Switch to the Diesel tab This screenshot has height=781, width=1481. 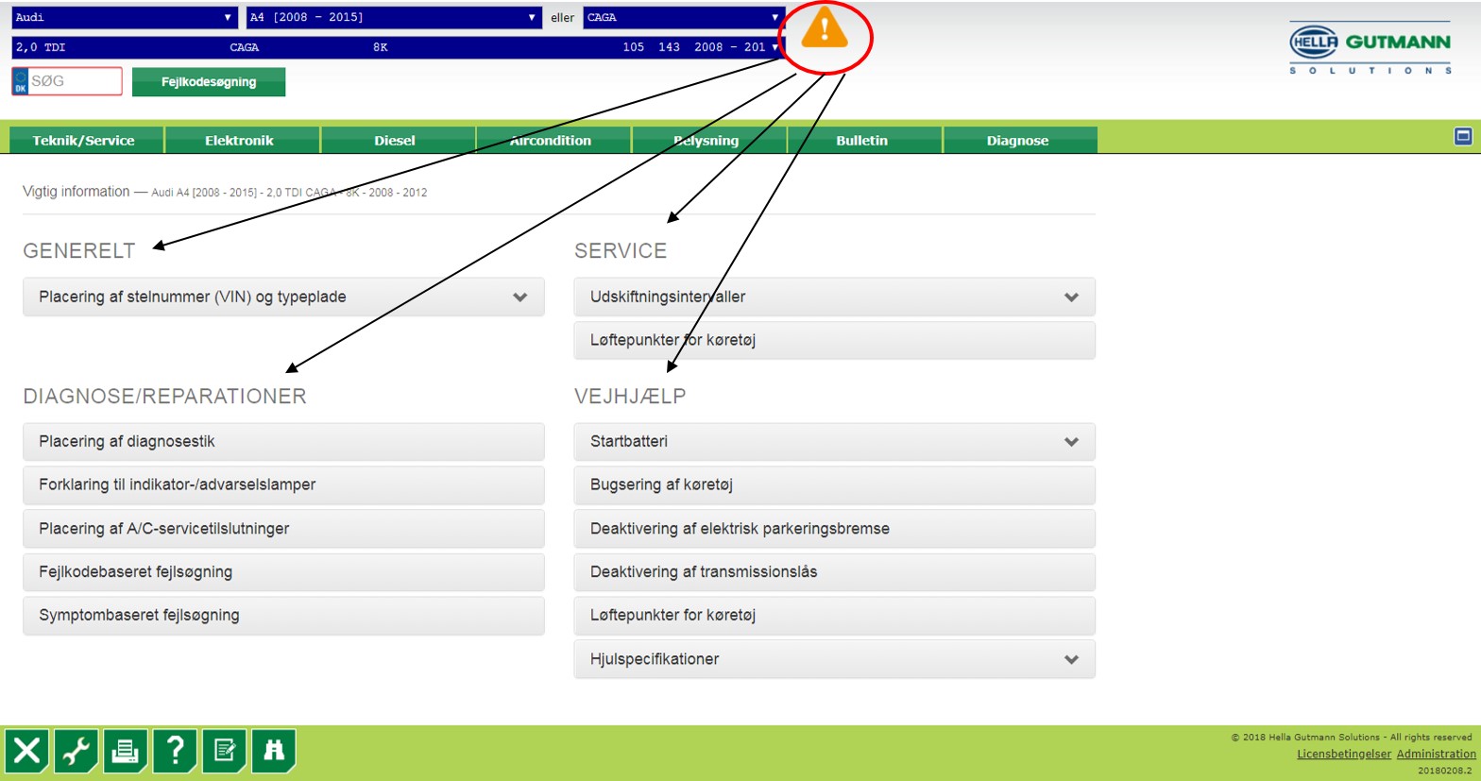pos(395,140)
